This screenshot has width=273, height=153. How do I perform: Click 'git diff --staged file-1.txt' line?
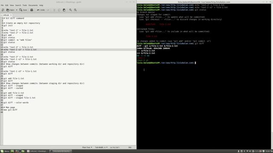(x=19, y=98)
